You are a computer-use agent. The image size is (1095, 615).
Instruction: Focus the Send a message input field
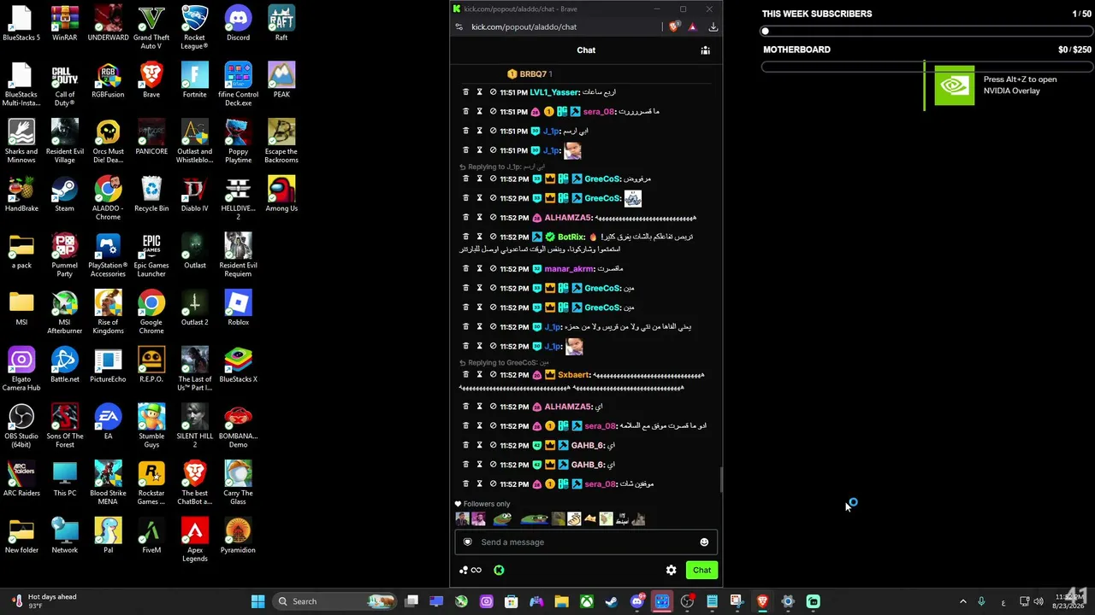click(x=586, y=542)
